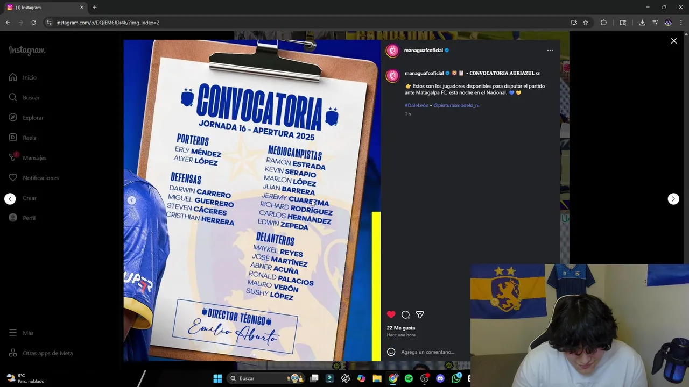
Task: Bookmark this page with the star
Action: pyautogui.click(x=586, y=23)
